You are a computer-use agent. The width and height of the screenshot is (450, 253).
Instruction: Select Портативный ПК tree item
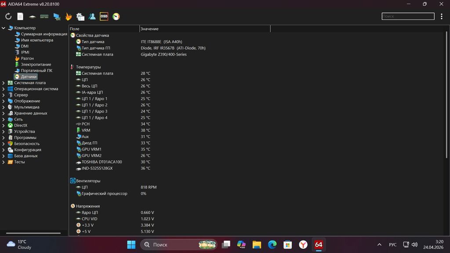pos(33,70)
